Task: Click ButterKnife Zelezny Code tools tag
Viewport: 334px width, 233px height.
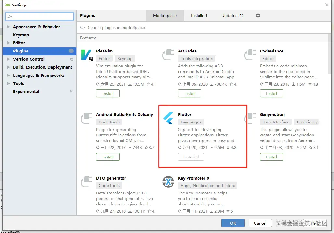Action: pyautogui.click(x=109, y=122)
